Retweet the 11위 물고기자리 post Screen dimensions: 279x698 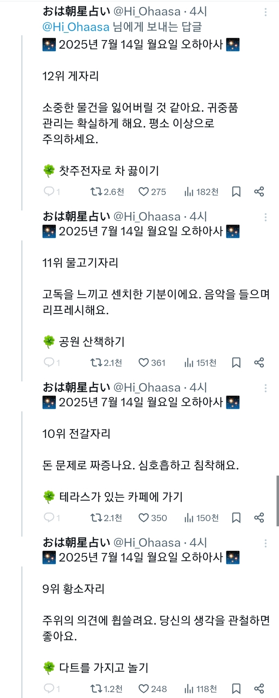click(95, 363)
